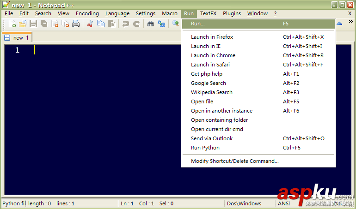Switch to the new 1 tab
356x209 pixels.
17,38
